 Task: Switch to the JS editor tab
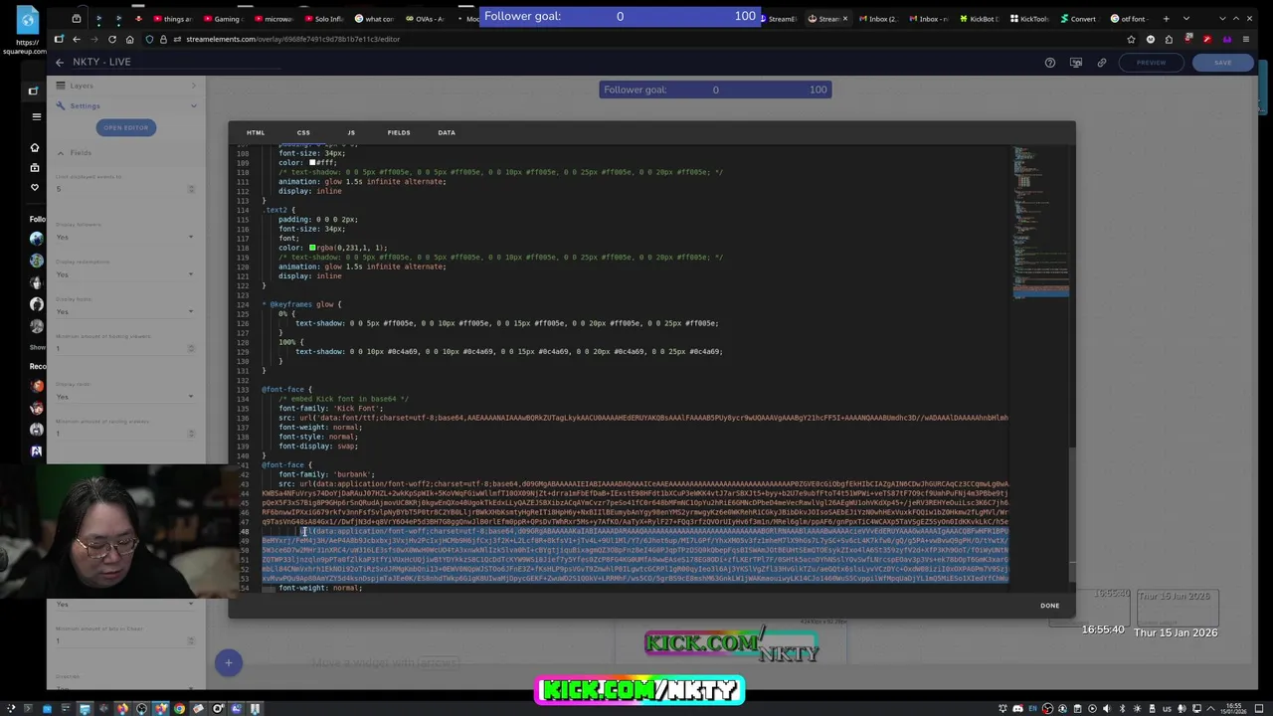click(351, 132)
